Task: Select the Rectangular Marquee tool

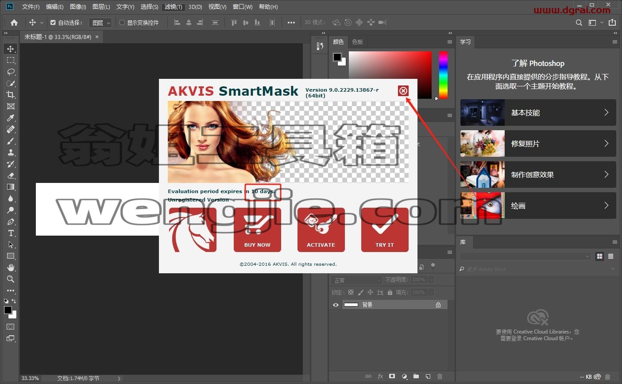Action: point(11,60)
